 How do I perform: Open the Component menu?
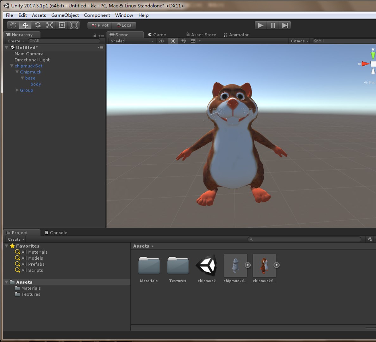pos(97,15)
